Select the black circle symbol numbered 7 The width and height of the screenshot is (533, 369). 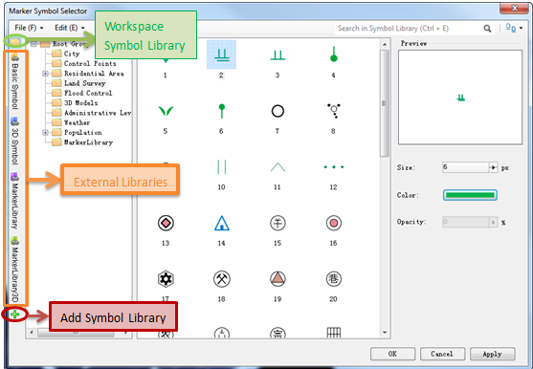(278, 111)
